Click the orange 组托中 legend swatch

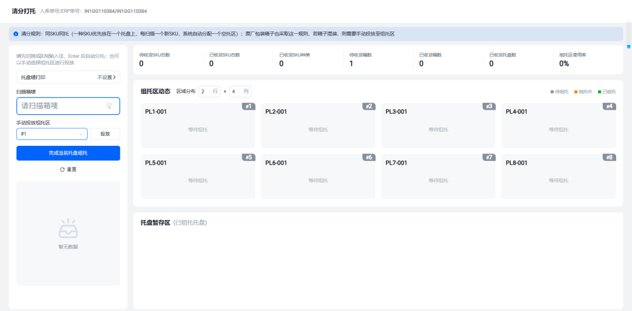coord(576,92)
